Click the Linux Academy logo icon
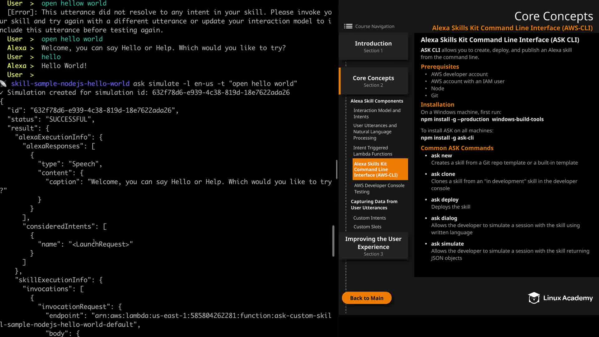Image resolution: width=599 pixels, height=337 pixels. pos(534,298)
